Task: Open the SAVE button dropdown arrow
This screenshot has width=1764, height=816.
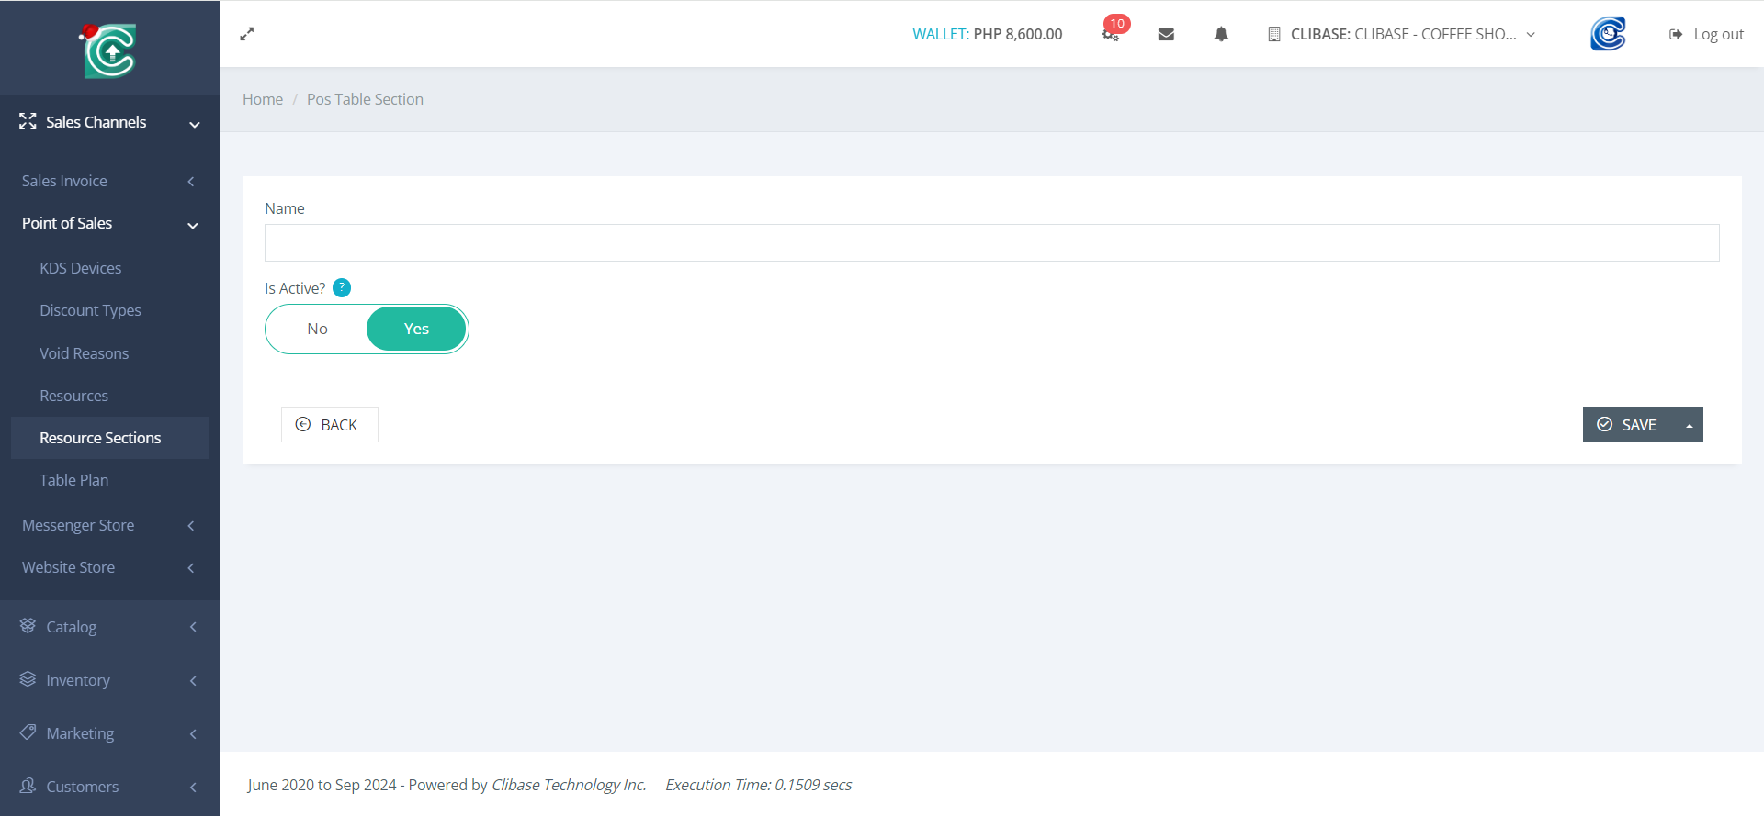Action: [1689, 425]
